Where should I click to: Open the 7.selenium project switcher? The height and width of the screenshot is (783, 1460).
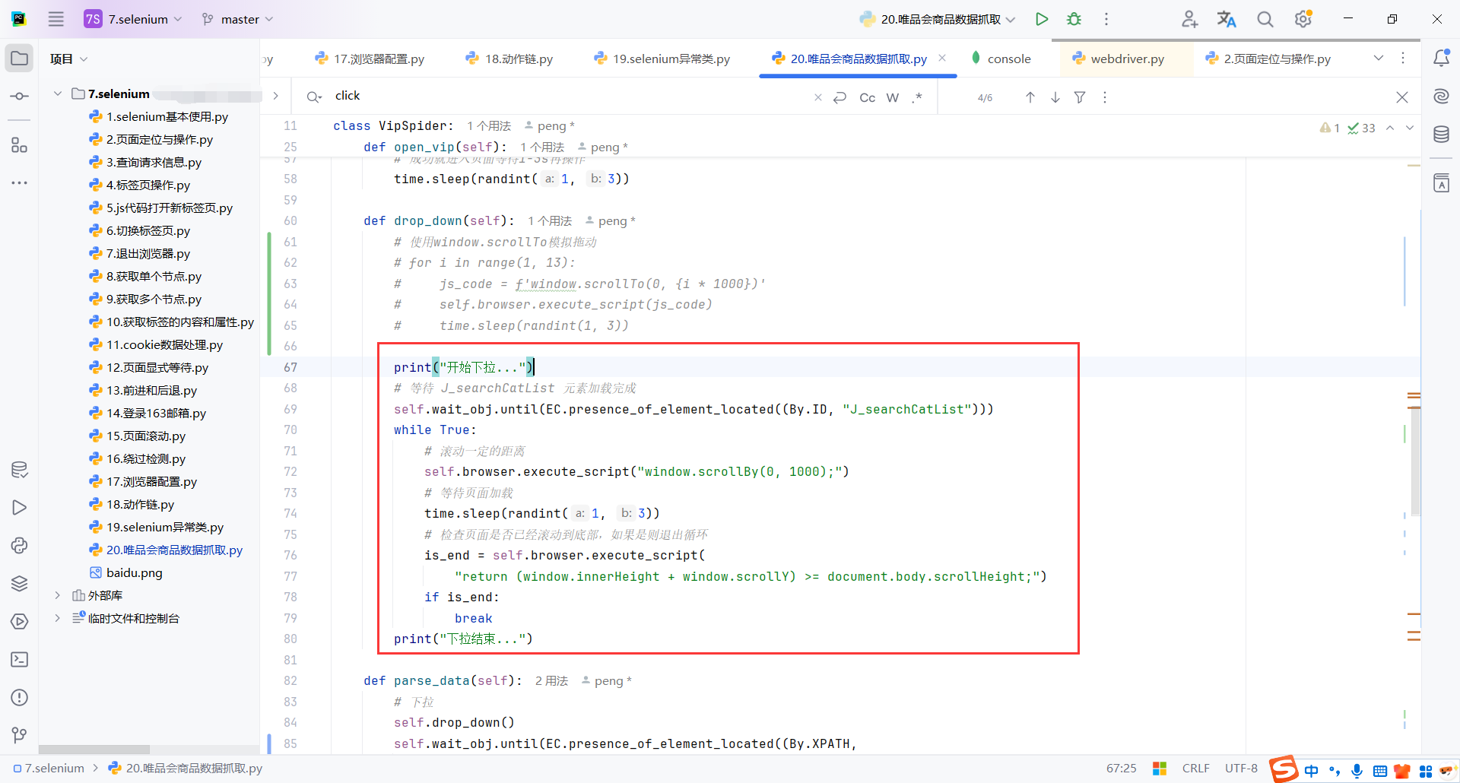tap(133, 19)
